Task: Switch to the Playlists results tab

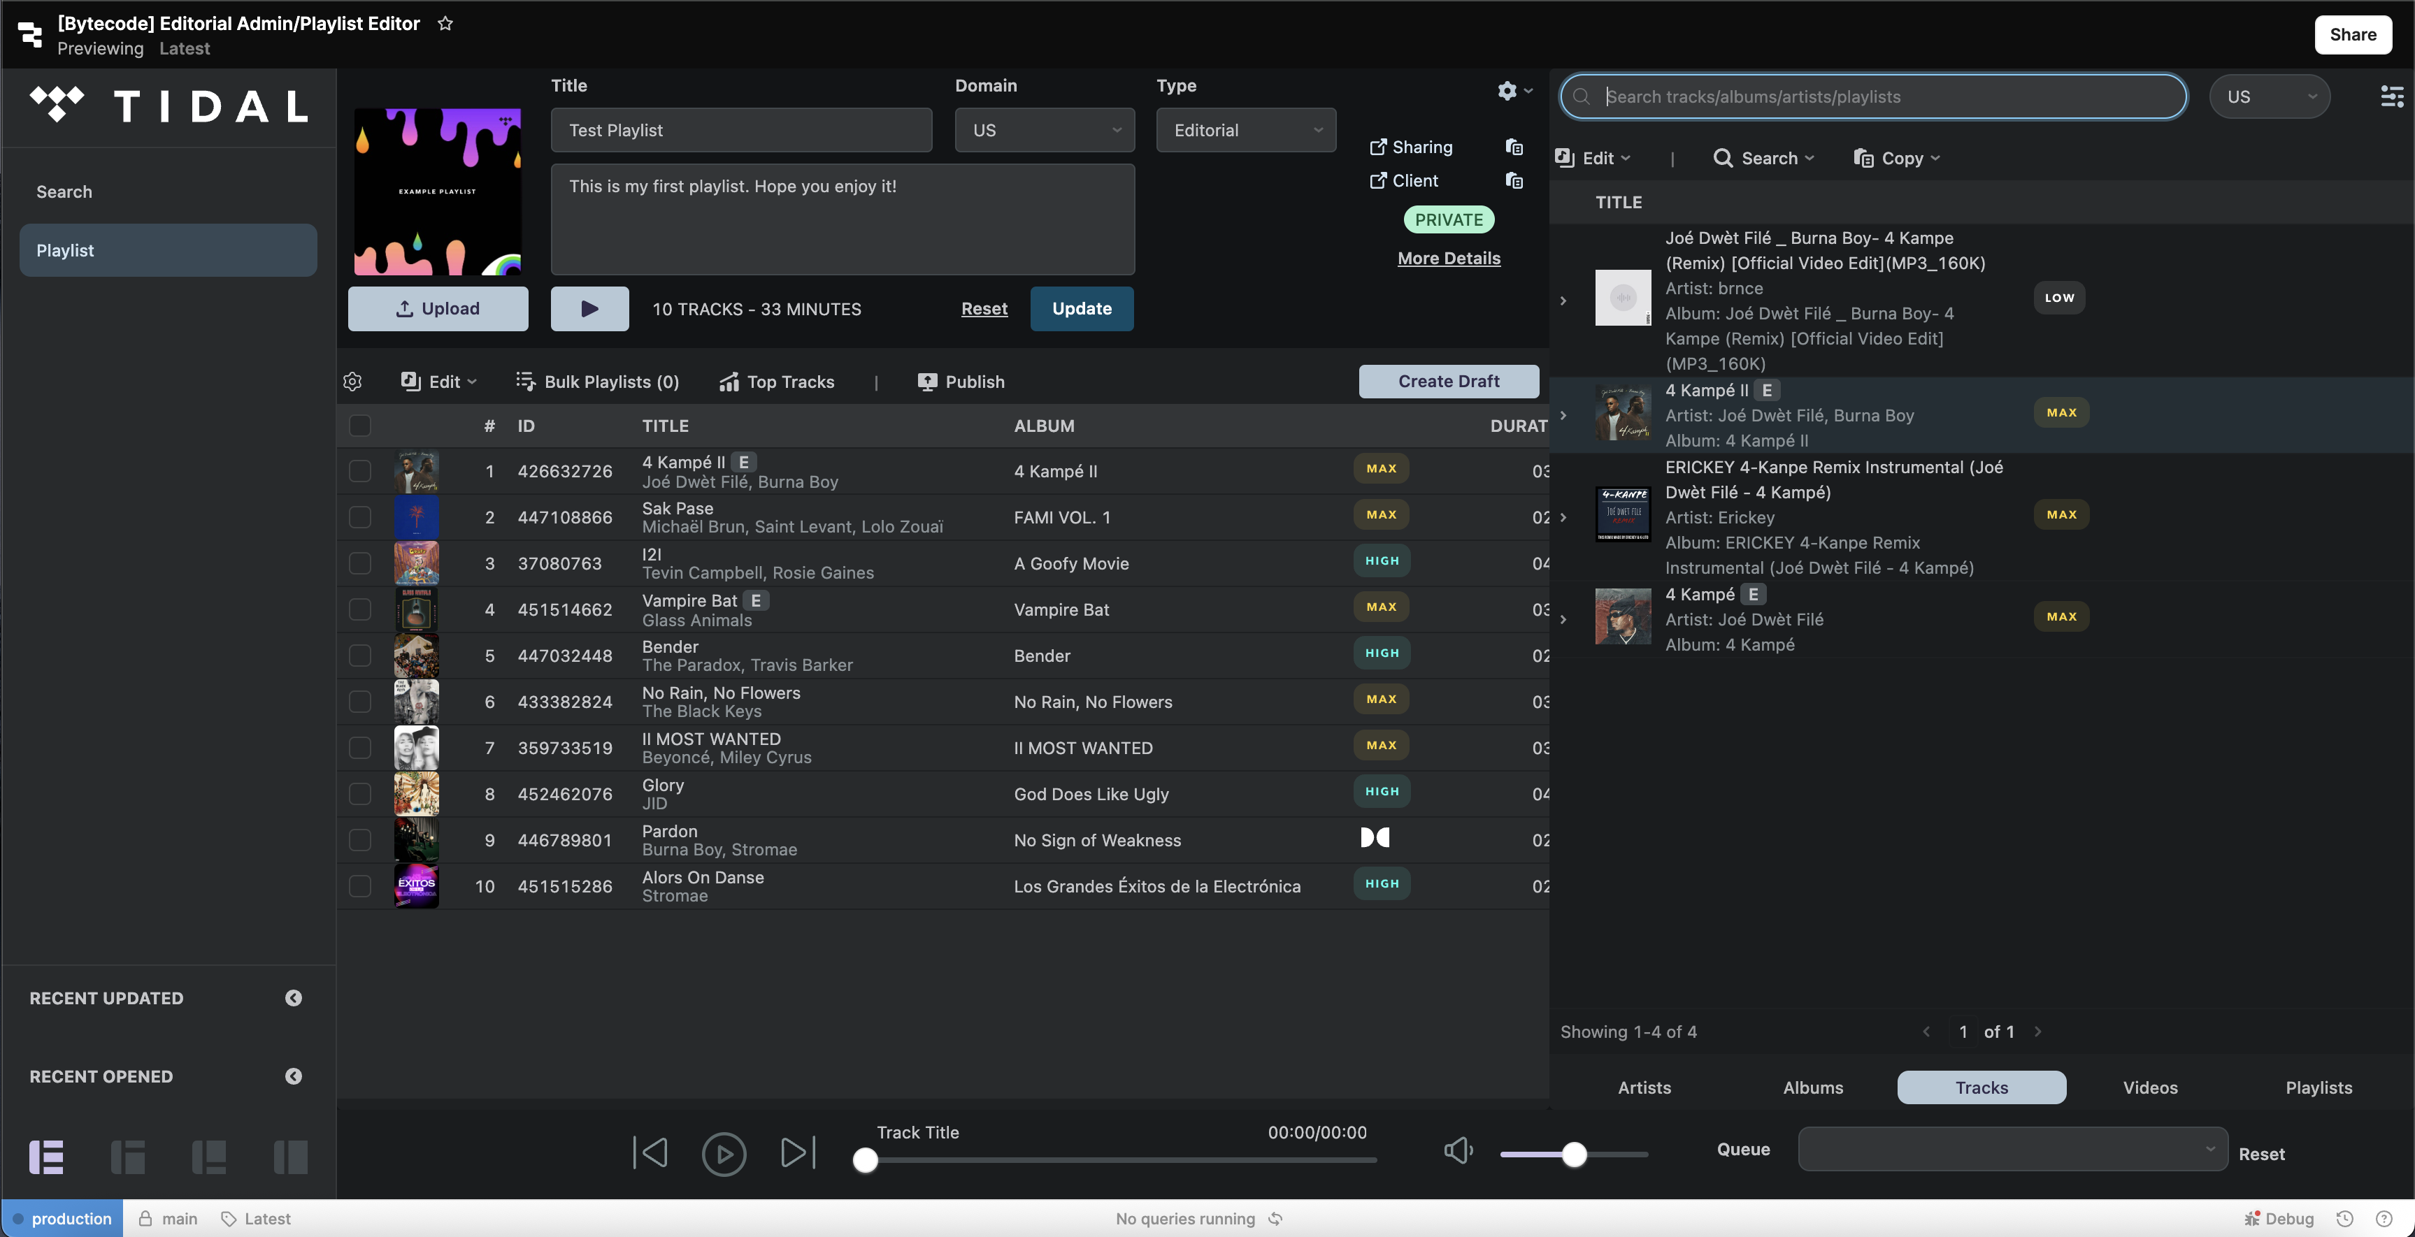Action: coord(2318,1087)
